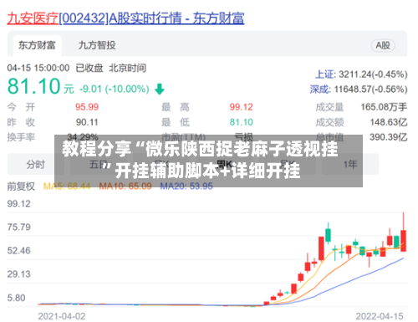The width and height of the screenshot is (418, 322).
Task: Click the 今开 value 95.99
Action: (87, 107)
